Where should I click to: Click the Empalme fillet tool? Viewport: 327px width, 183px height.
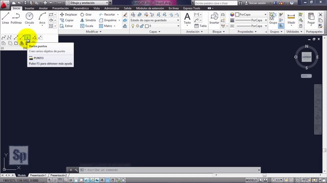pos(108,20)
